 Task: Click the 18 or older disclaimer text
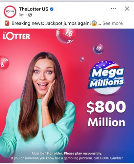coord(67,154)
